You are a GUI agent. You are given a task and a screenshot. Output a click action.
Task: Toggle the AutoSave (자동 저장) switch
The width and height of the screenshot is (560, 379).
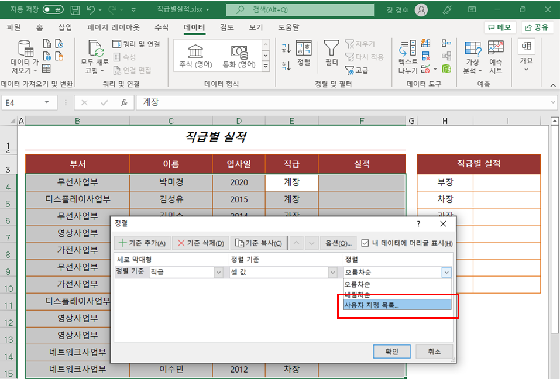53,9
